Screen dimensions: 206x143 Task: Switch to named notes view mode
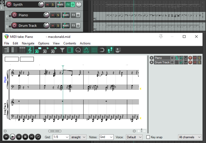(x=14, y=50)
